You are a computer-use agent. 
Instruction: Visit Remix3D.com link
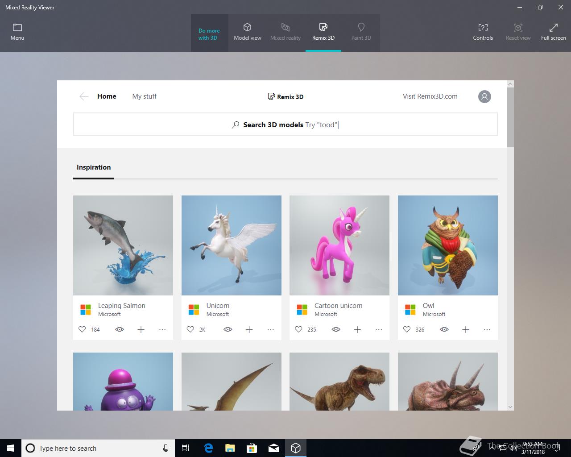click(430, 96)
